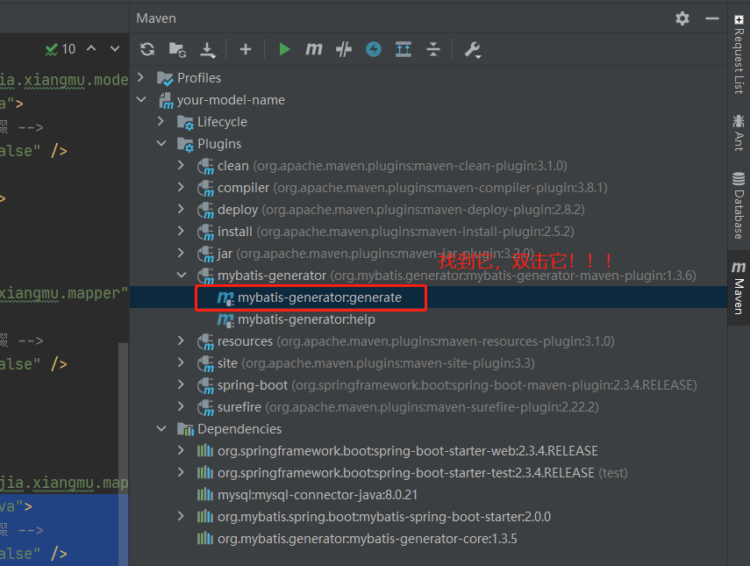Click surefire plugin icon
The height and width of the screenshot is (566, 750).
tap(205, 408)
